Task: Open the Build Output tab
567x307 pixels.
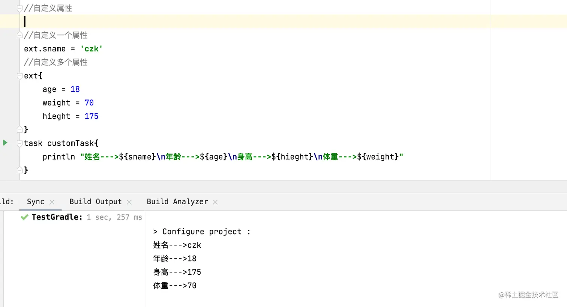Action: point(96,202)
